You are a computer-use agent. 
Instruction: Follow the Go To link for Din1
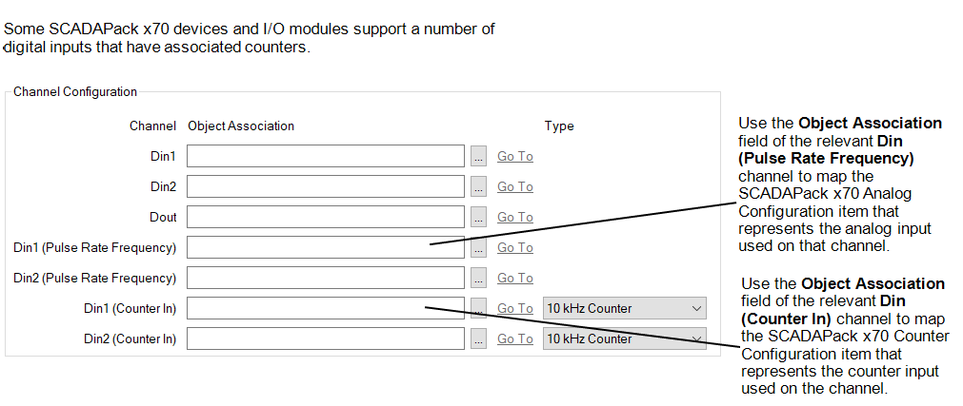pos(514,157)
